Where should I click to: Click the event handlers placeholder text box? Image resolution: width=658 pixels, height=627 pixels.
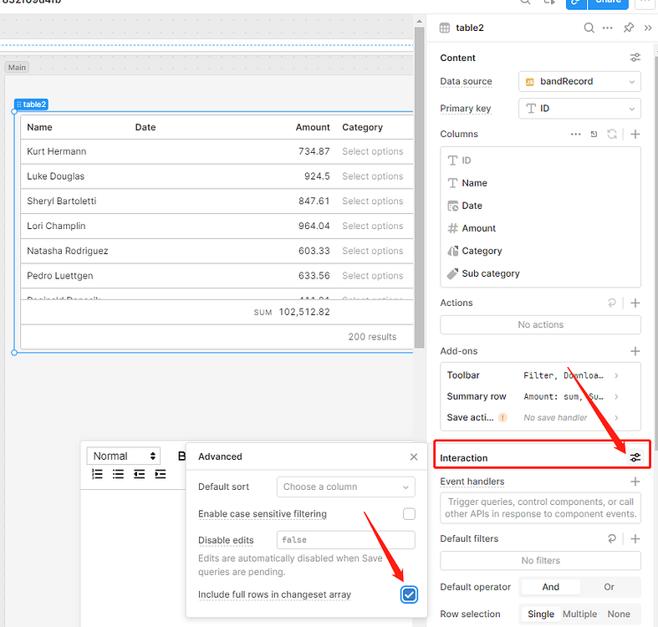[540, 507]
